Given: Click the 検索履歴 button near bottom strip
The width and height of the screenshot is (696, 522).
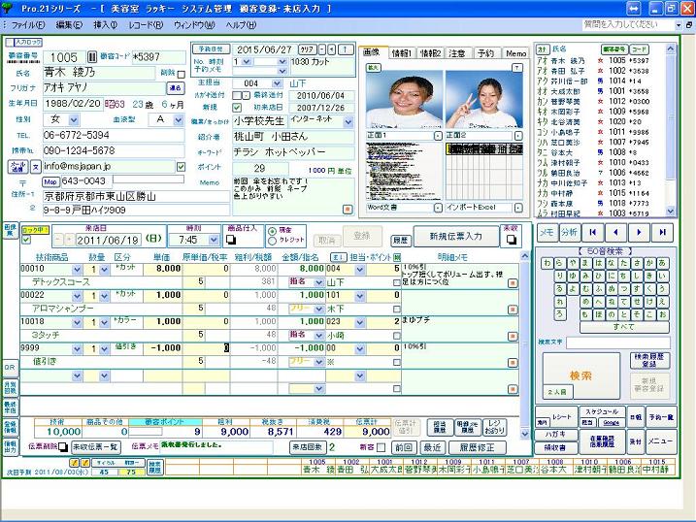Looking at the screenshot, I should click(x=154, y=468).
